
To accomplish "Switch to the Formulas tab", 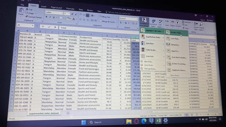I will coord(70,9).
